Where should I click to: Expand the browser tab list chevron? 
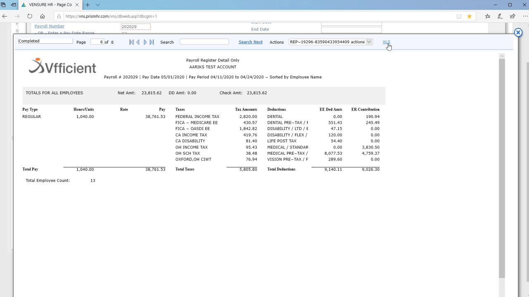98,5
